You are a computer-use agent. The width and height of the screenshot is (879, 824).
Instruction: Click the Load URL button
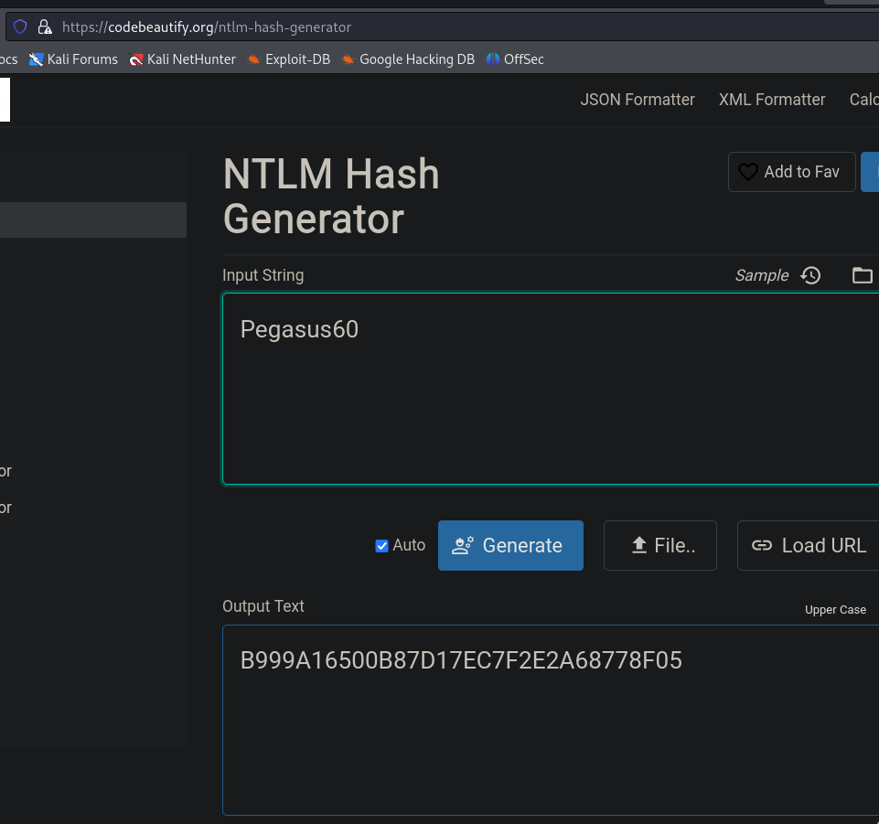click(809, 546)
